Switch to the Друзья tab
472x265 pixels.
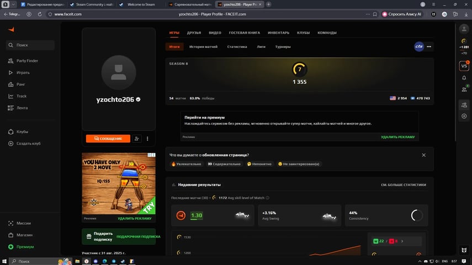194,33
